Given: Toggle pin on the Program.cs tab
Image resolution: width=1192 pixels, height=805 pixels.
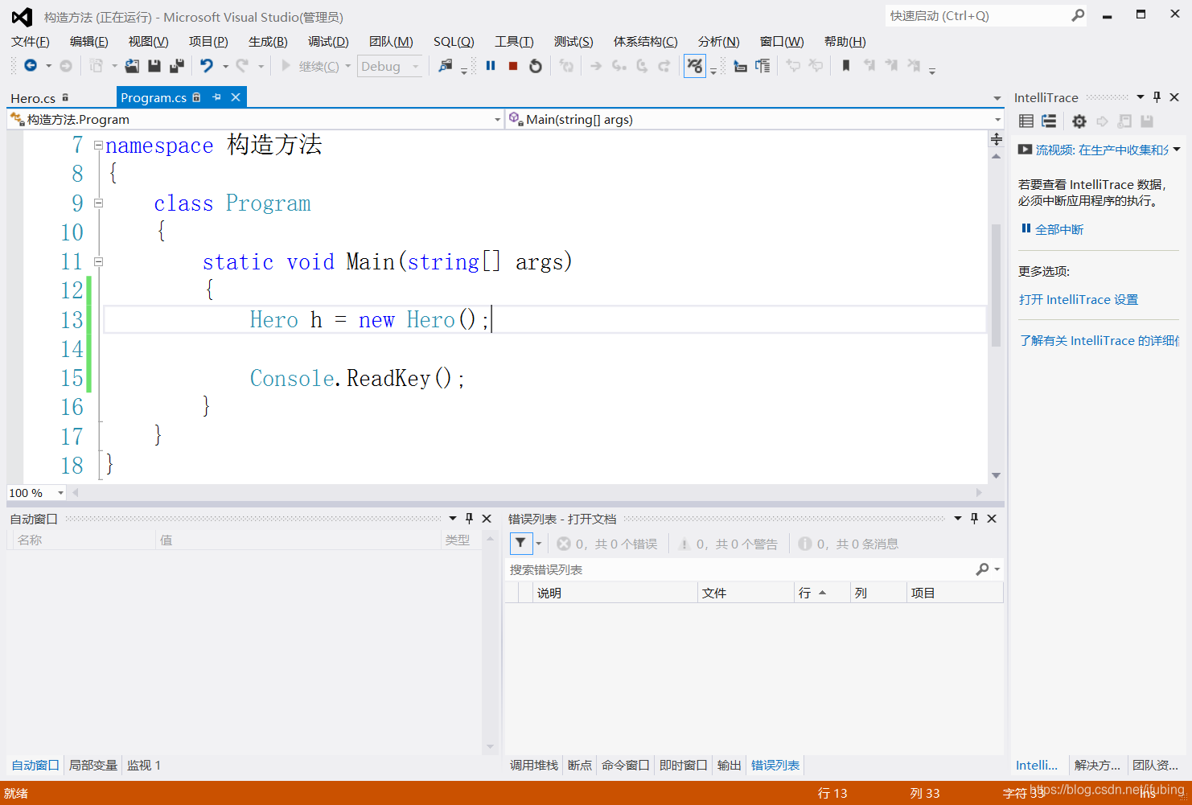Looking at the screenshot, I should pos(216,97).
